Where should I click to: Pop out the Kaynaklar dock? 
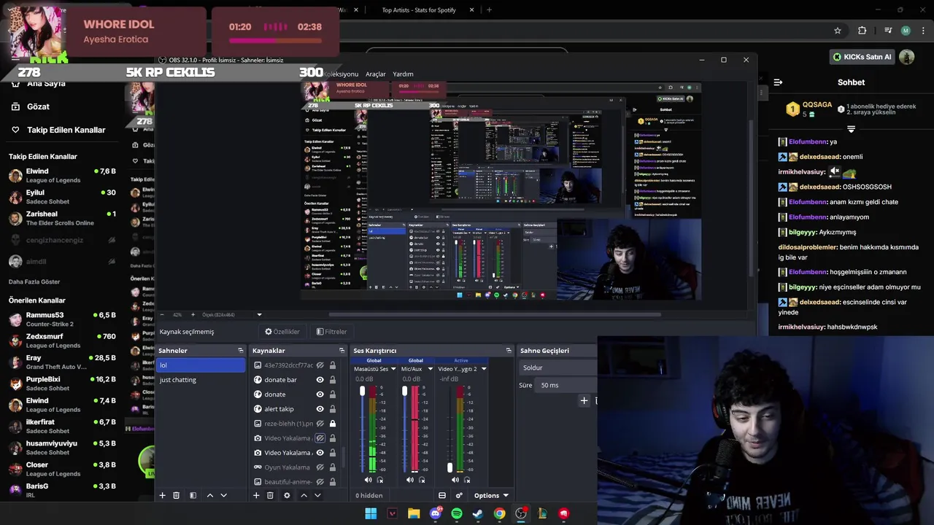pyautogui.click(x=341, y=351)
